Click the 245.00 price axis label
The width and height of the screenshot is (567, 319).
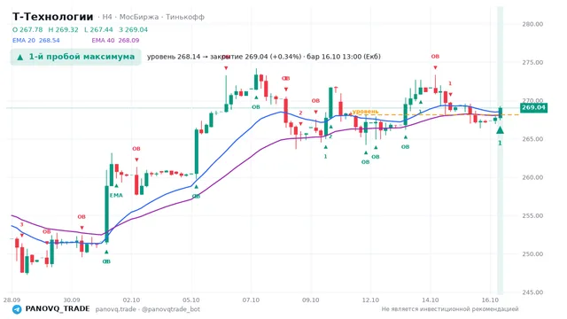[x=532, y=292]
